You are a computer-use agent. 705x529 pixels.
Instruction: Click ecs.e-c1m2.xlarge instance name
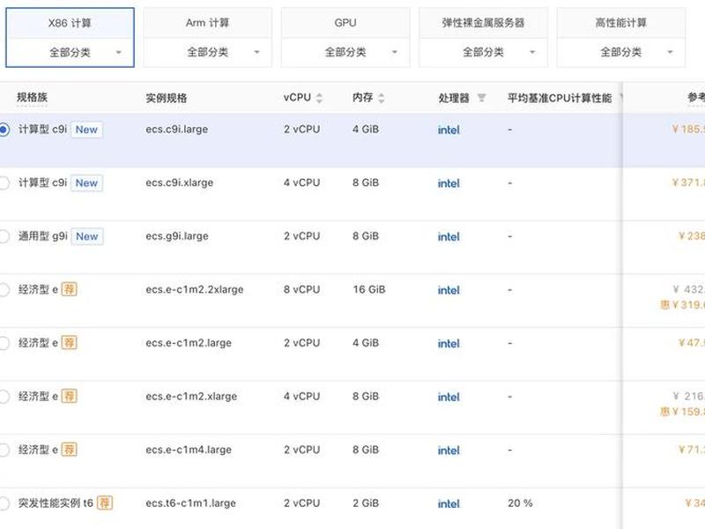(x=191, y=397)
